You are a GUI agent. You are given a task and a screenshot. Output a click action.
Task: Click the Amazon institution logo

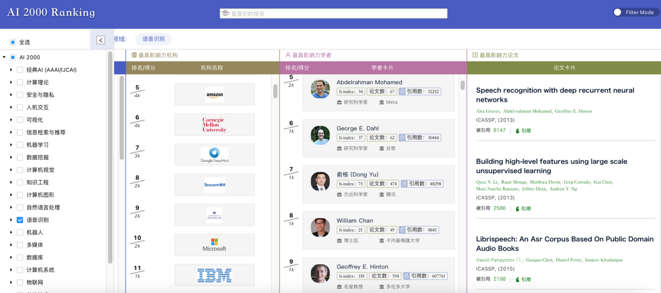214,95
